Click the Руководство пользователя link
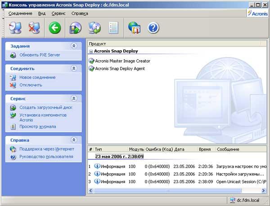The image size is (270, 206). pos(46,157)
